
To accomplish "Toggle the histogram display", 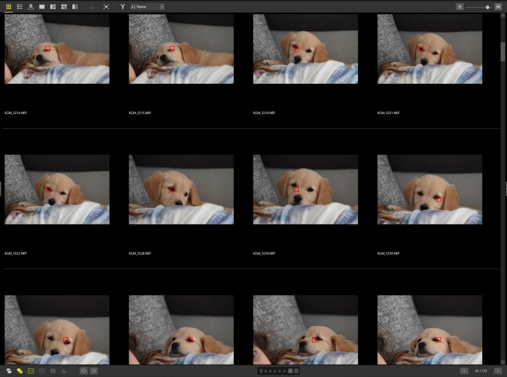I will 64,371.
